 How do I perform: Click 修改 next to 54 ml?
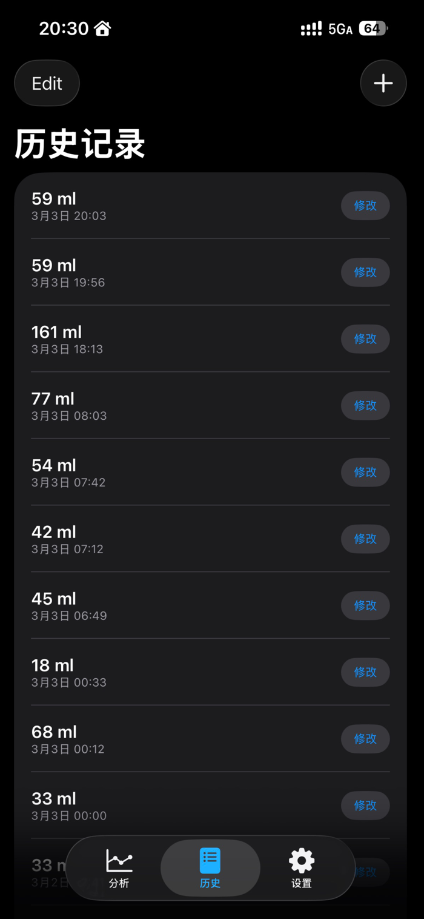365,473
